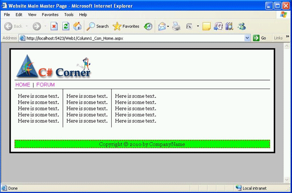This screenshot has height=193, width=292.
Task: Open the Forward history dropdown arrow
Action: pos(45,26)
